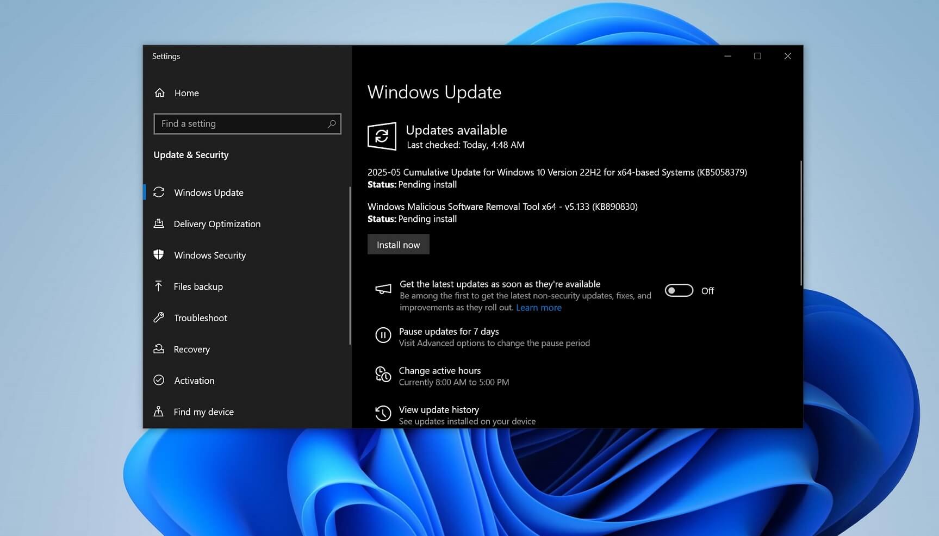
Task: Select the Windows Update sidebar icon
Action: [159, 192]
